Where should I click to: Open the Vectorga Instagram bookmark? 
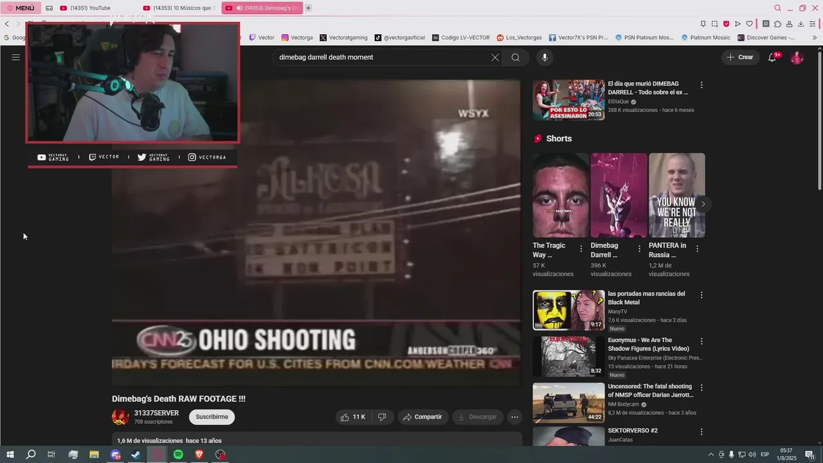pyautogui.click(x=297, y=37)
